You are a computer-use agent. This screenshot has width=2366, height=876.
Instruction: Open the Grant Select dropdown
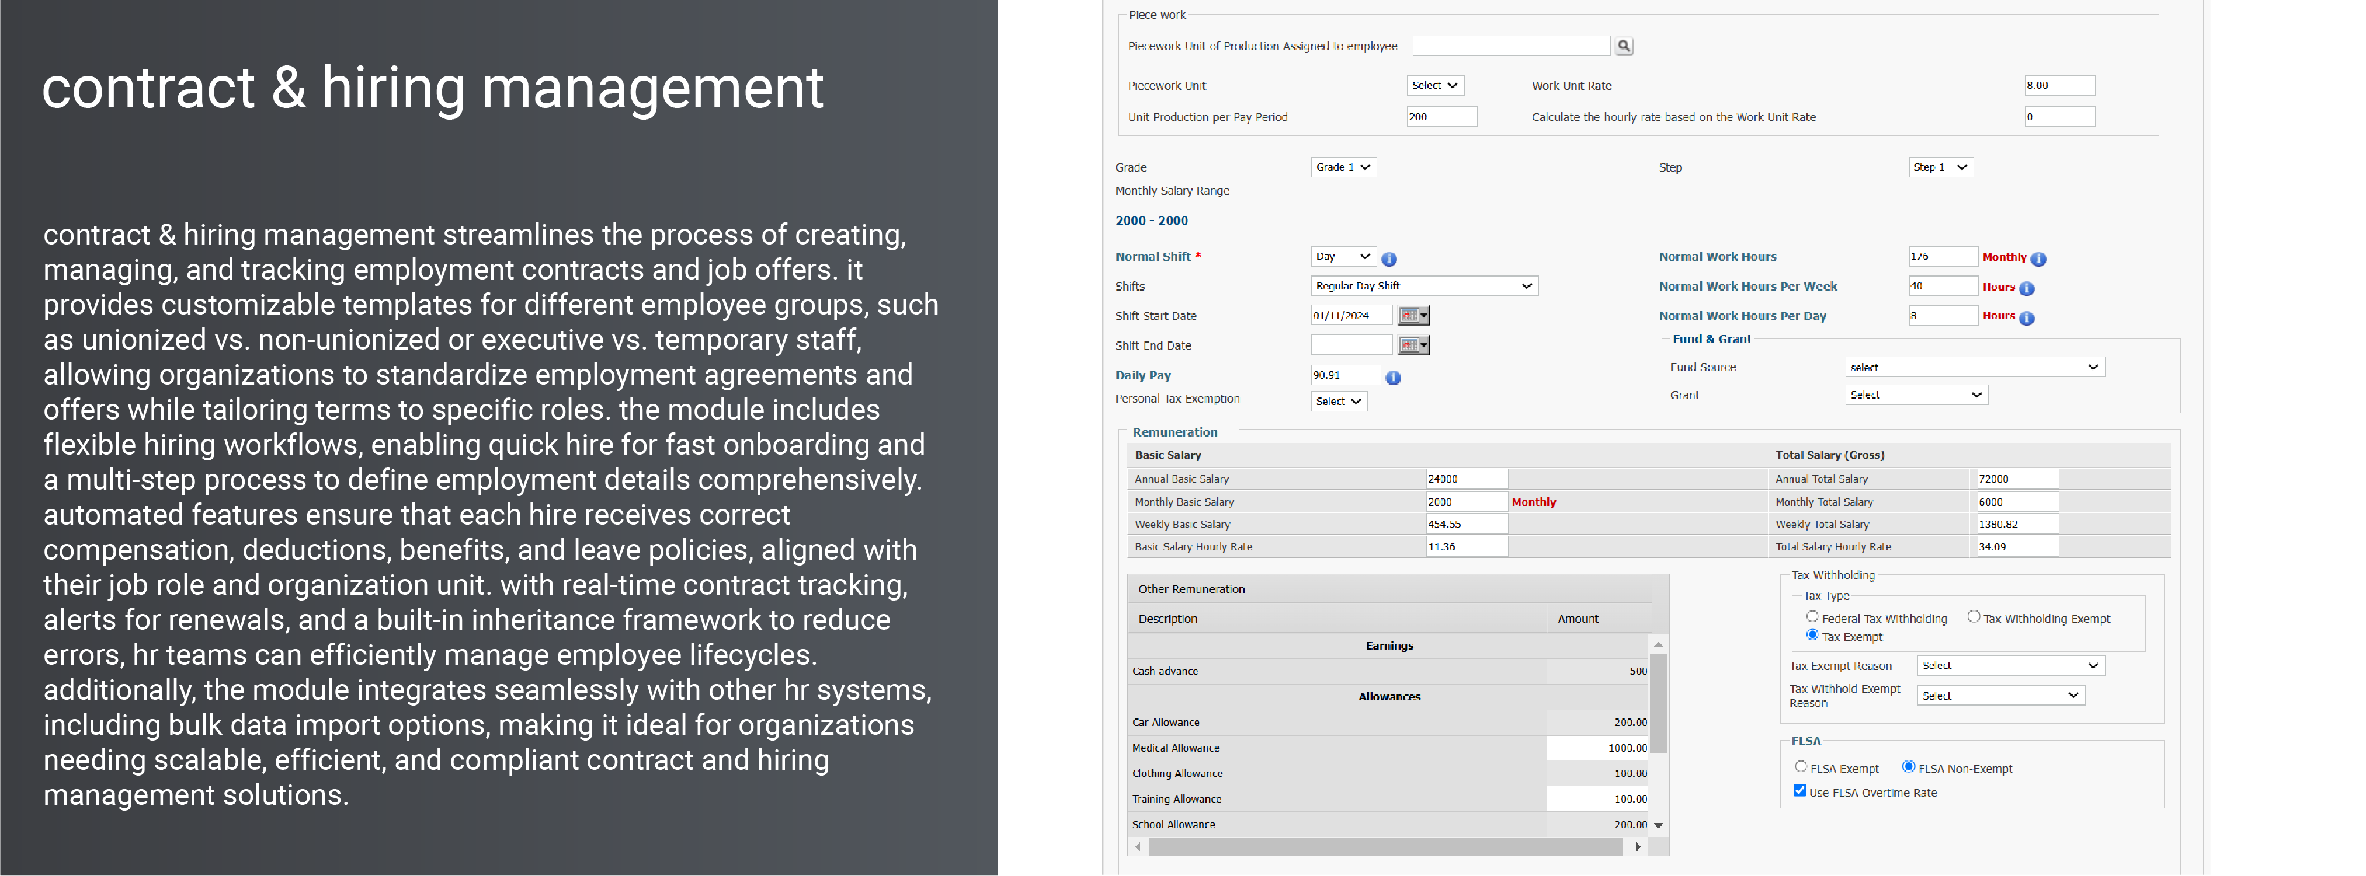1916,395
